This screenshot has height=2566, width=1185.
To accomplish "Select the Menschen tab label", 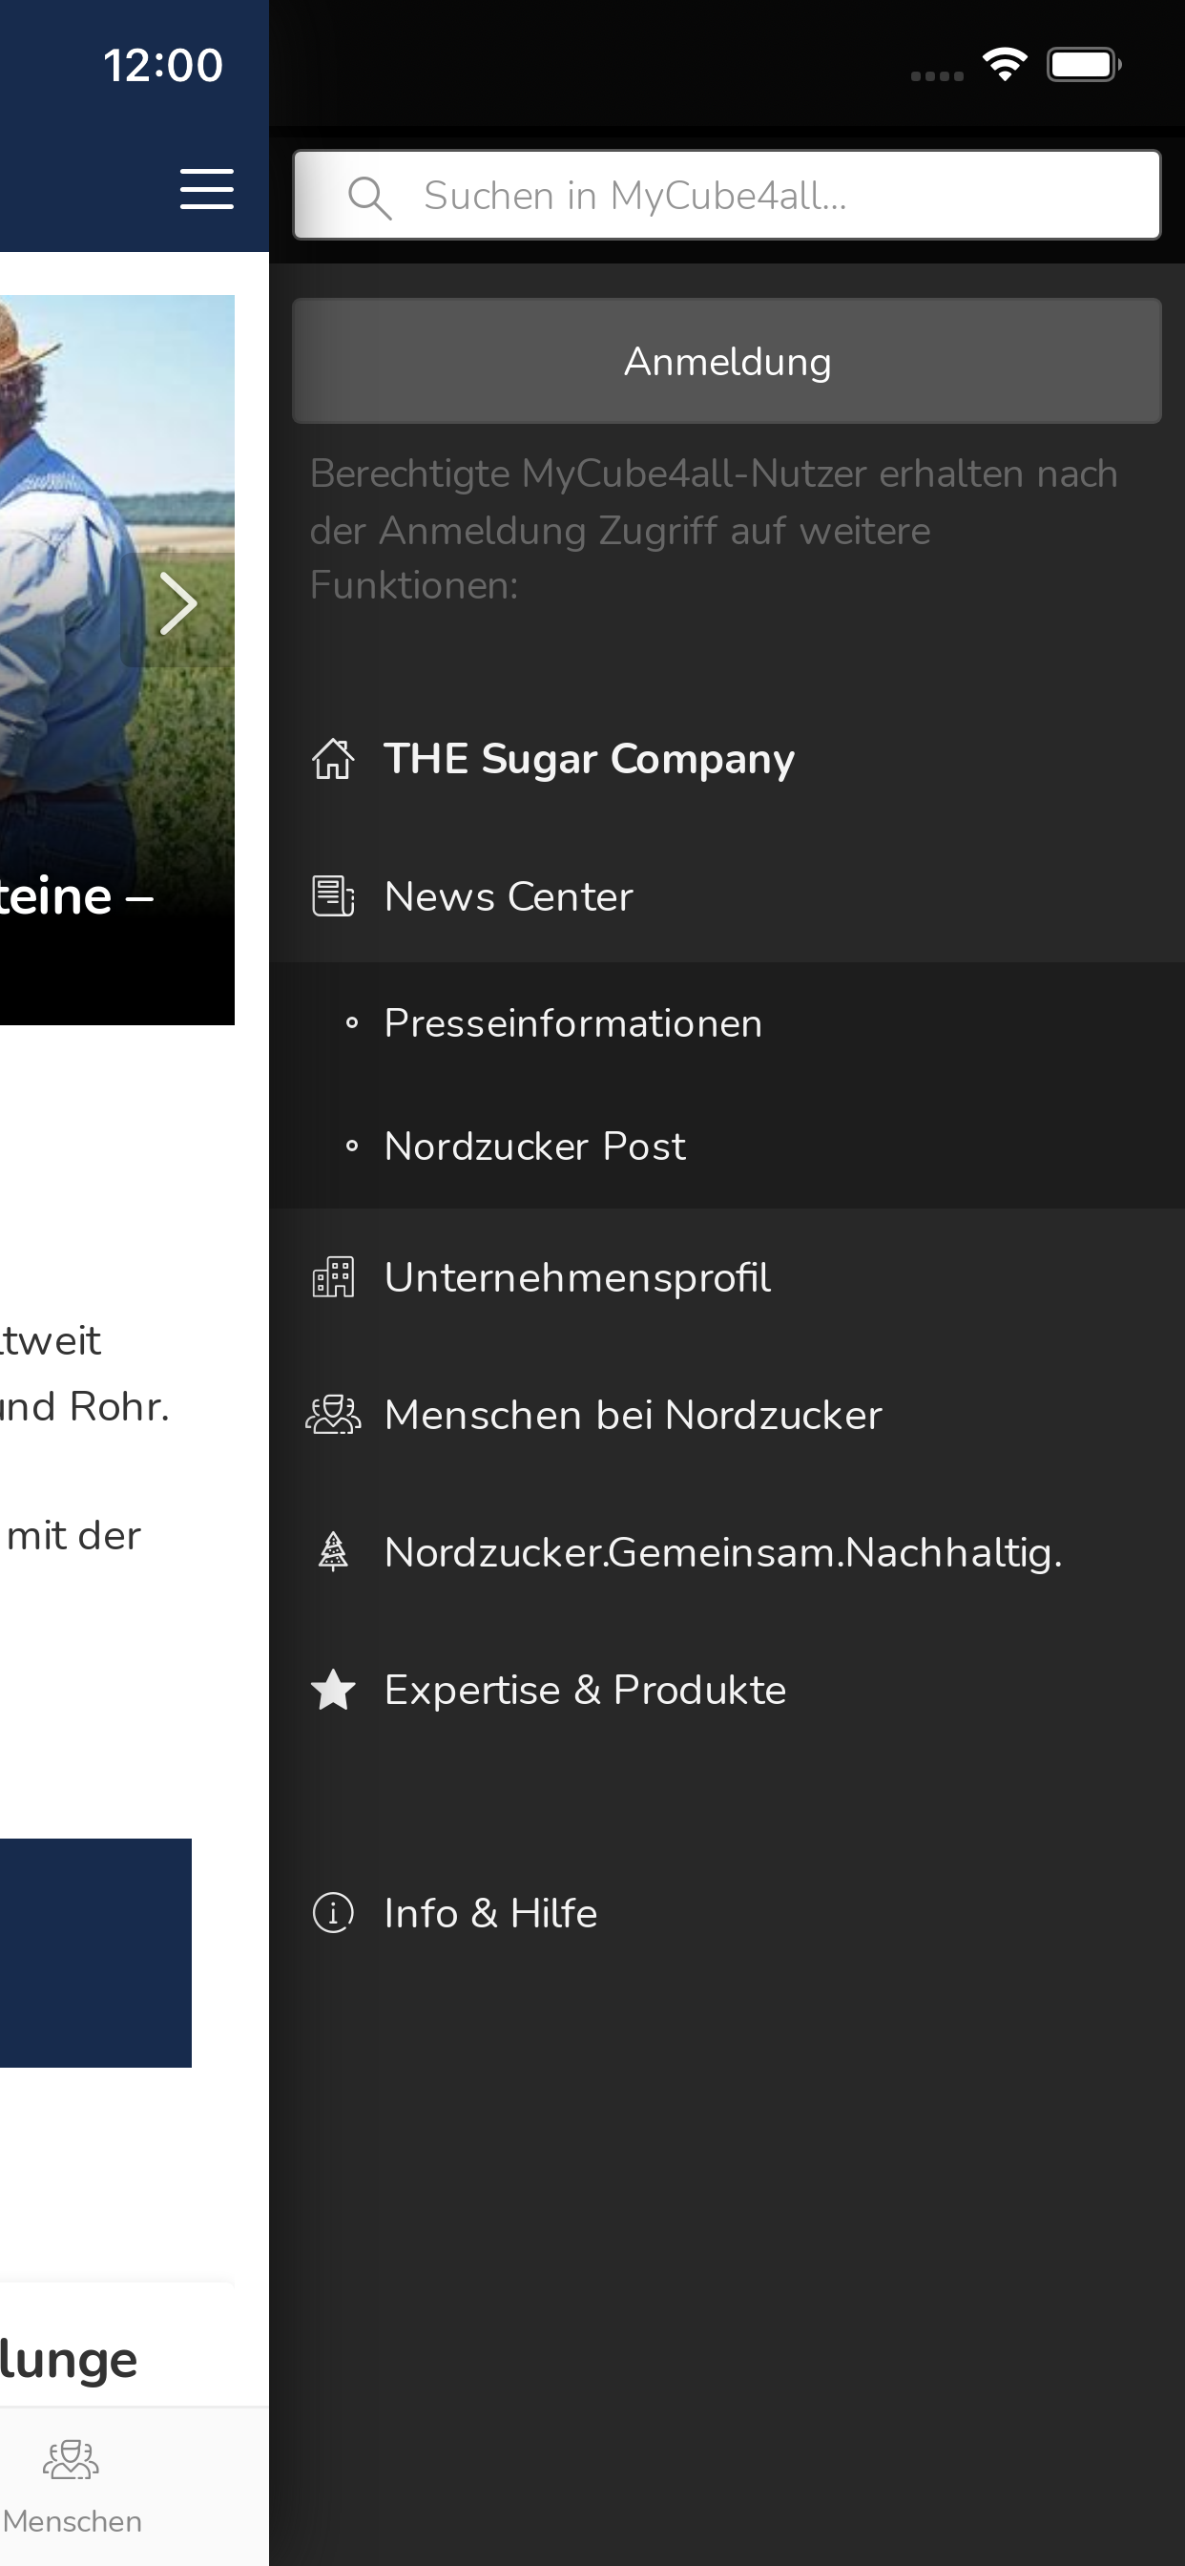I will pos(72,2521).
